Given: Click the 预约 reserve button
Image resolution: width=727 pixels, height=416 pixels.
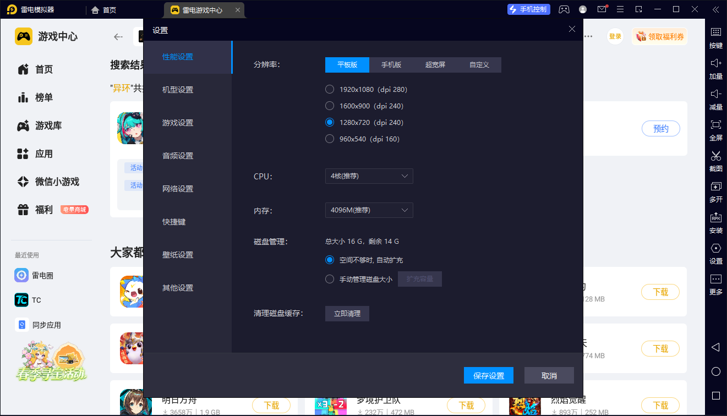Looking at the screenshot, I should 661,129.
